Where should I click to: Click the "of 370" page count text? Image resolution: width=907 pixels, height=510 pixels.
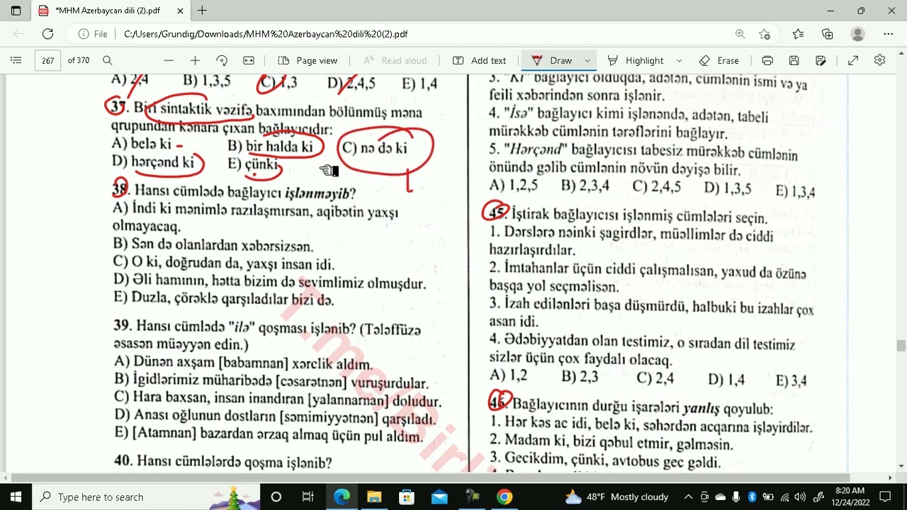pos(79,60)
